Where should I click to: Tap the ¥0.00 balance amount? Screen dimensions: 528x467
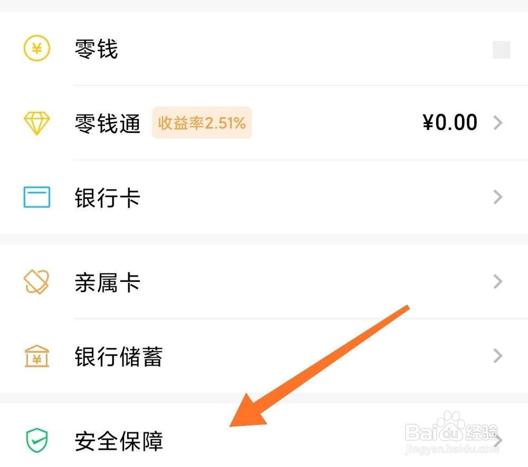(x=450, y=123)
